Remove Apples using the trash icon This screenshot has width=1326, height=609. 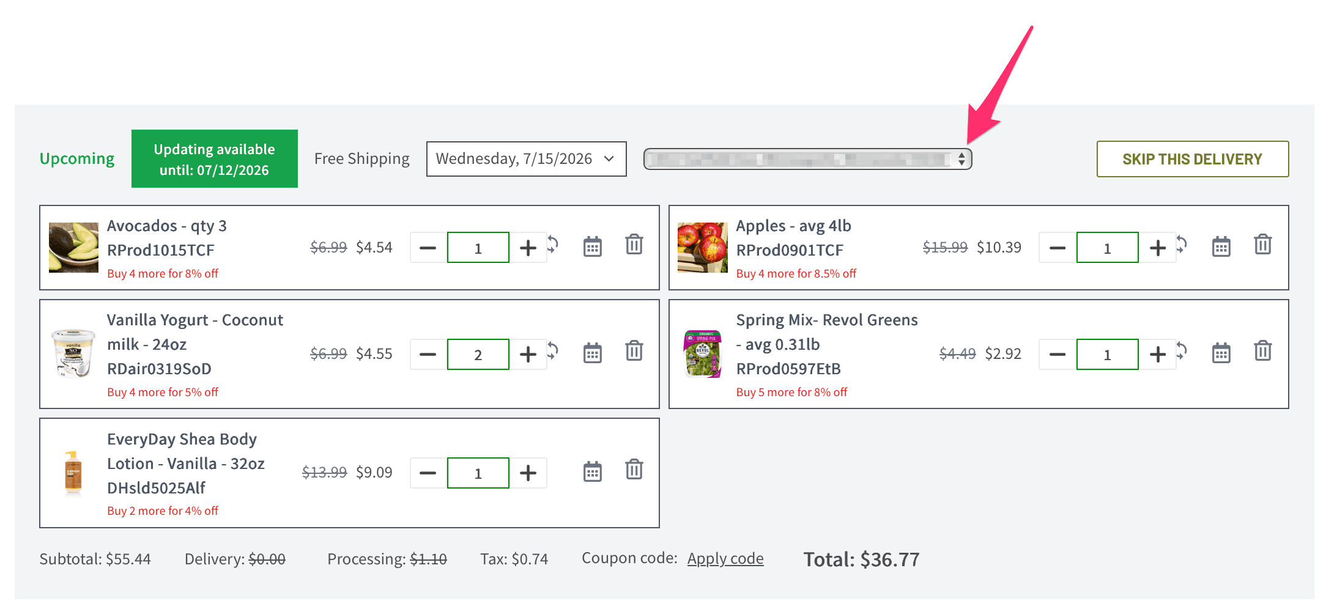point(1263,245)
